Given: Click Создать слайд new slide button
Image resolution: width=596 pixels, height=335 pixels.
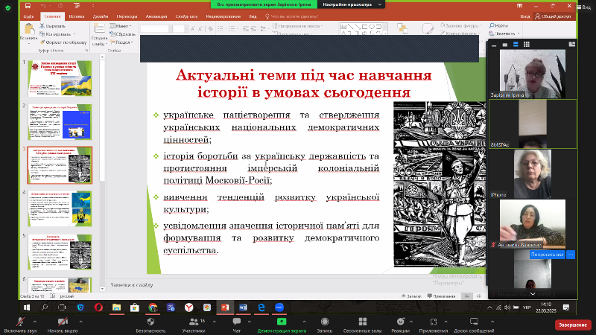Looking at the screenshot, I should pyautogui.click(x=99, y=35).
